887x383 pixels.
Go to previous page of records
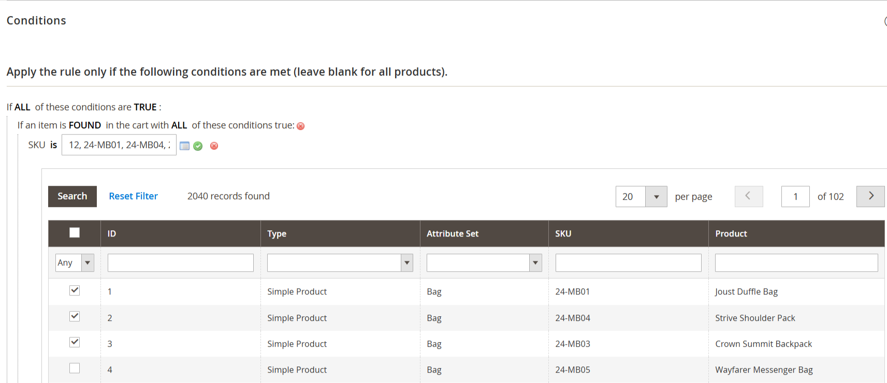[748, 196]
